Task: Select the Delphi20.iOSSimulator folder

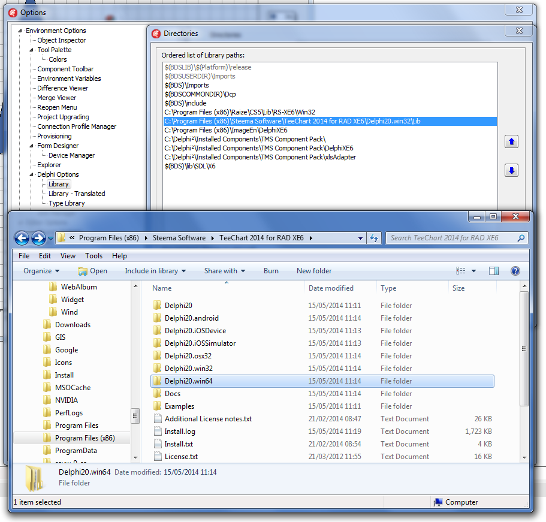Action: 200,343
